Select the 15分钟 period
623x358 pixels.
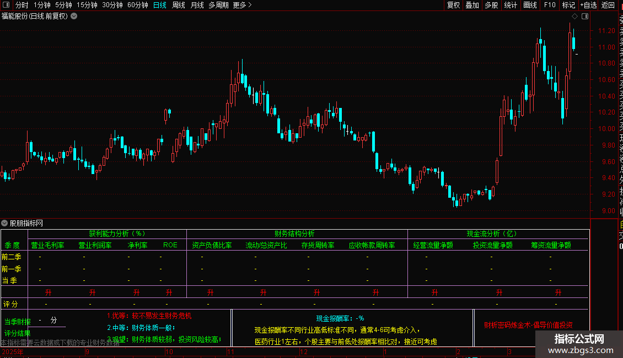tap(87, 5)
